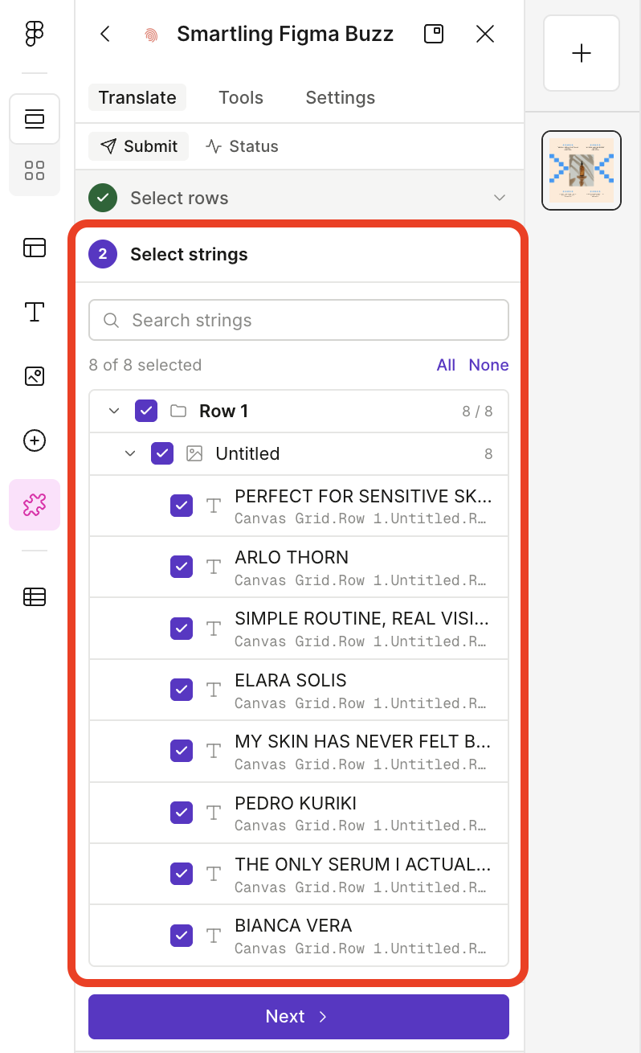
Task: Click the Smartling Figma Buzz title
Action: click(285, 34)
